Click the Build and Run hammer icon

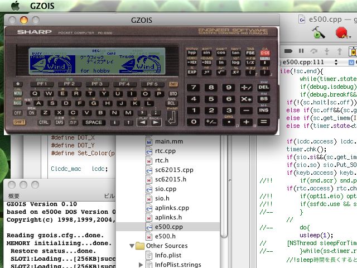tap(319, 32)
